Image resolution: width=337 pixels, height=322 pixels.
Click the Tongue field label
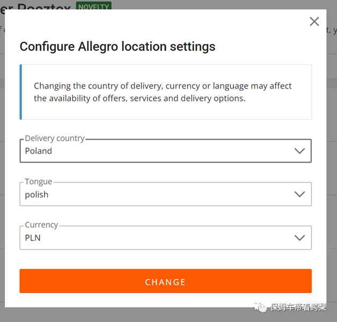(x=39, y=182)
